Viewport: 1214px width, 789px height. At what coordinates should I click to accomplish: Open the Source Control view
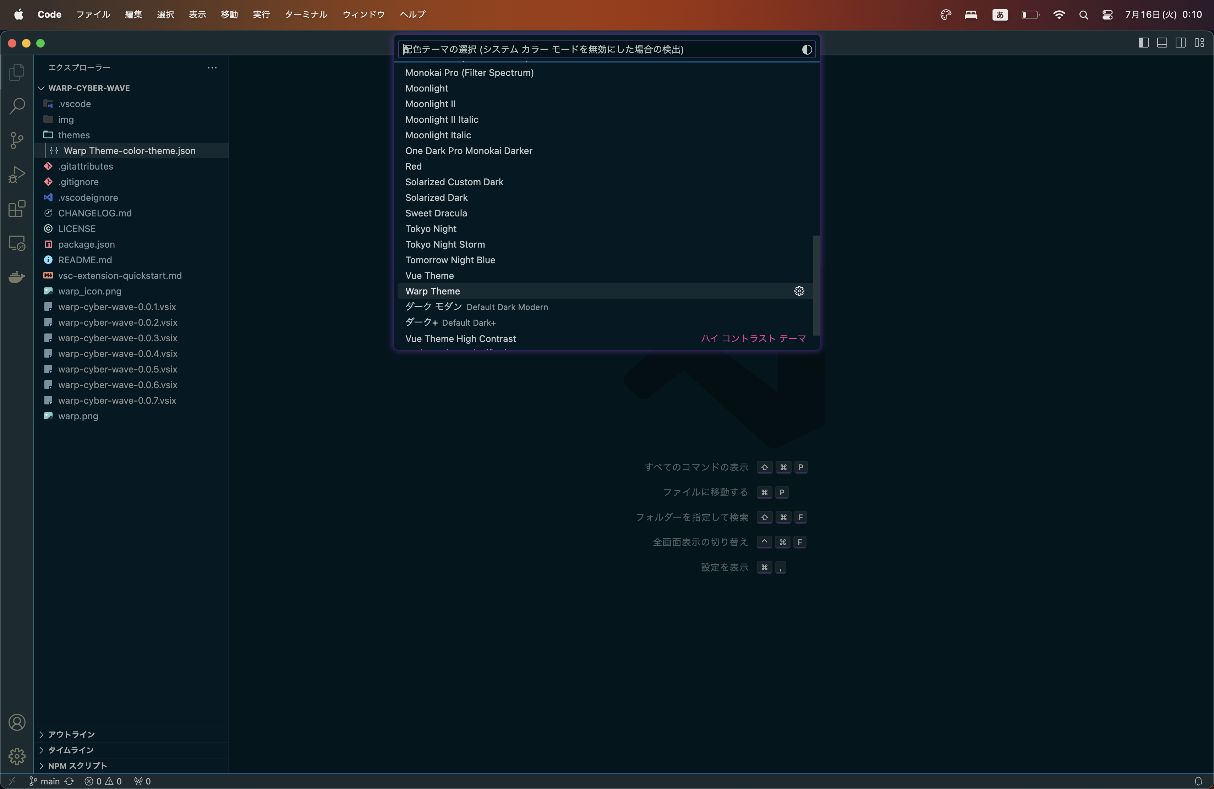coord(17,141)
